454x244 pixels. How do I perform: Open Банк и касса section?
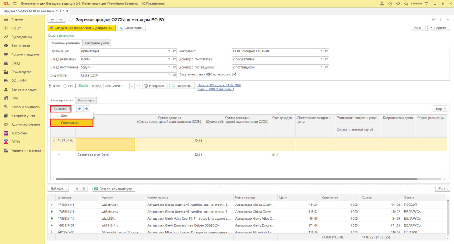click(x=20, y=46)
